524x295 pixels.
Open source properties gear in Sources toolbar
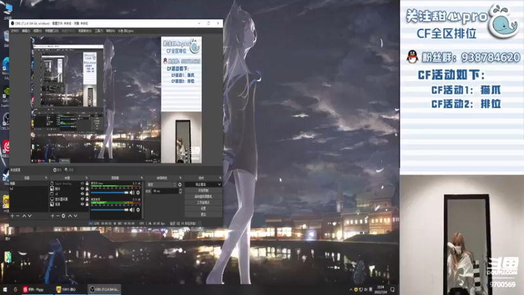(64, 216)
